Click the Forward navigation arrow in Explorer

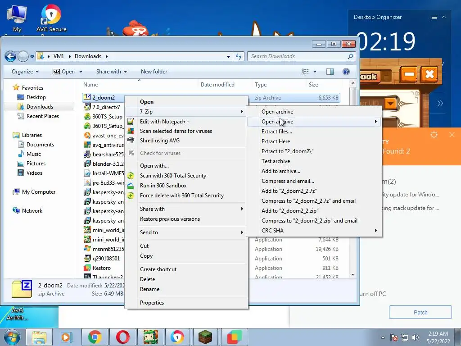(x=23, y=56)
